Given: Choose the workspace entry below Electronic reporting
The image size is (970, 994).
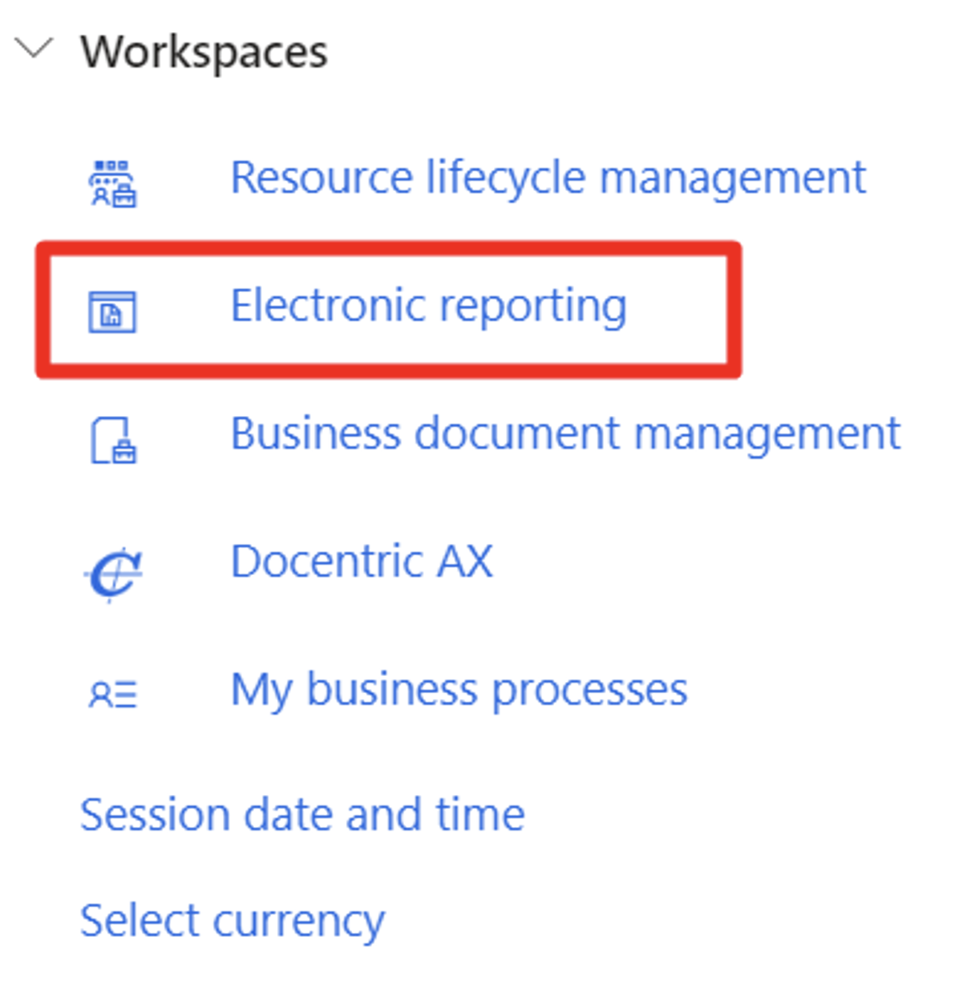Looking at the screenshot, I should pos(565,434).
